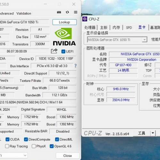The width and height of the screenshot is (160, 160).
Task: Click the core clock 949.0 MHz value
Action: point(121,89)
